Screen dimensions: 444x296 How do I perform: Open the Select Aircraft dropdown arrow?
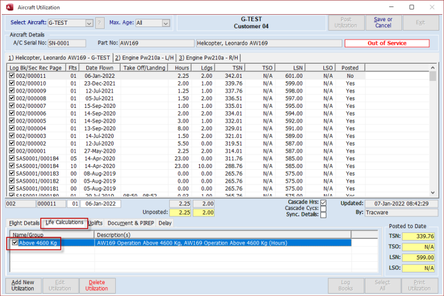[89, 23]
